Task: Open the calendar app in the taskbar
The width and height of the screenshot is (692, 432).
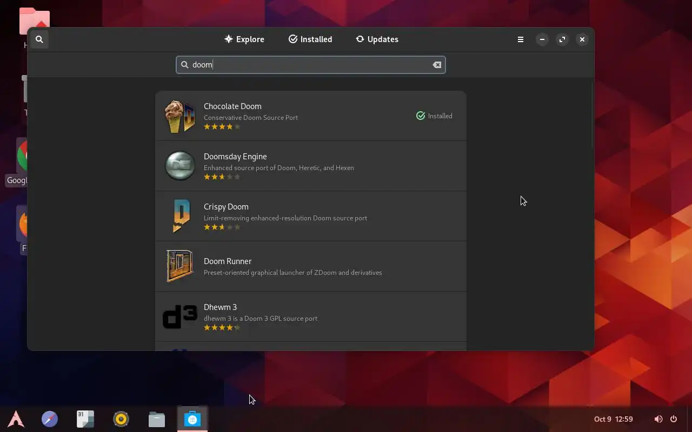Action: click(x=85, y=419)
